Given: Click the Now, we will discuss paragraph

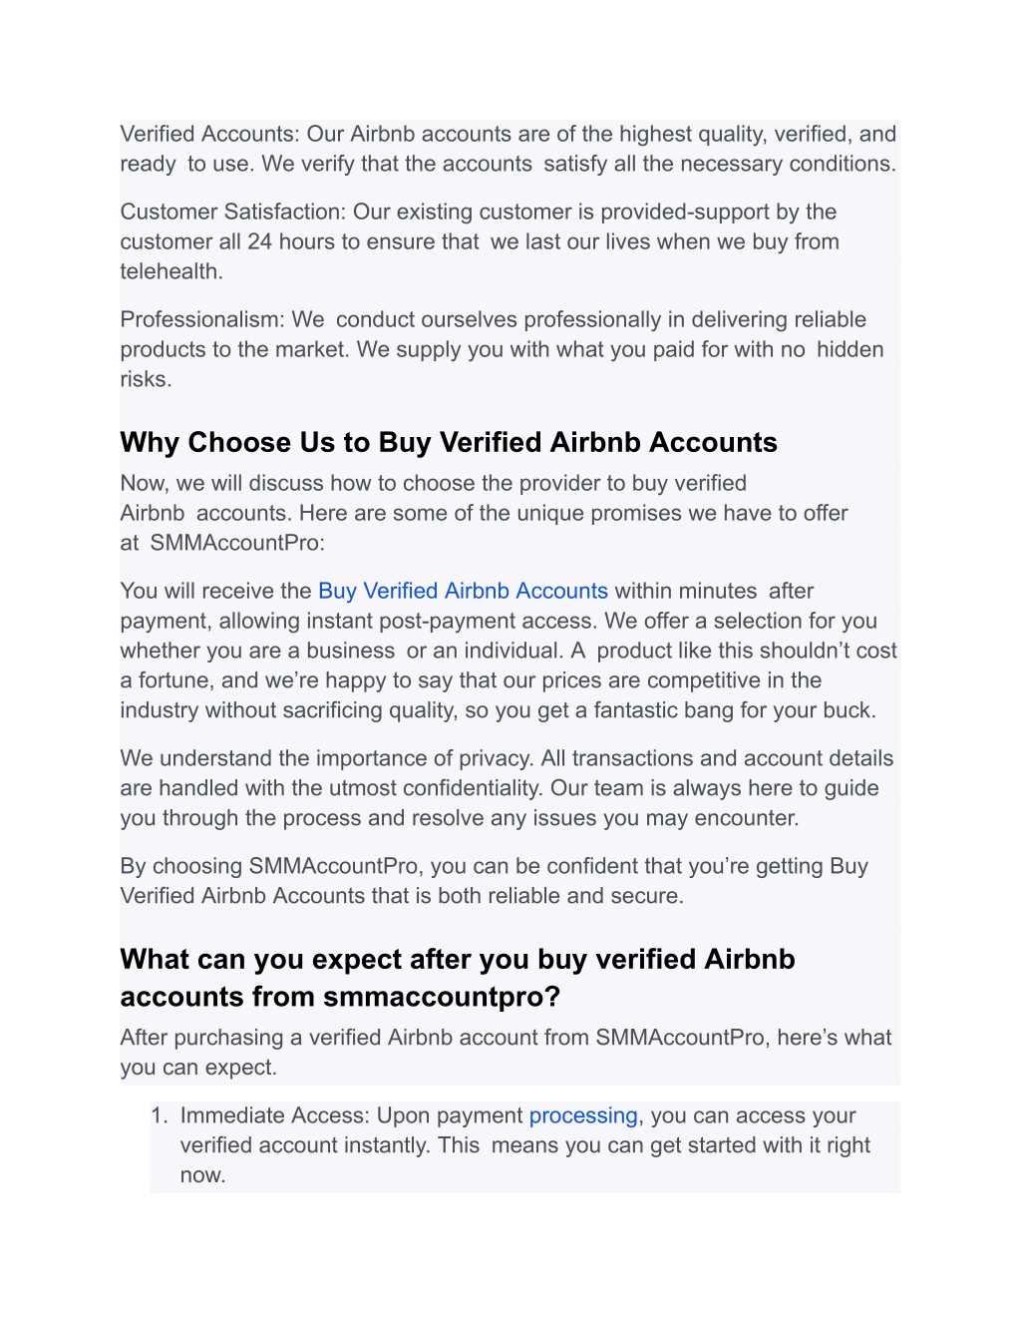Looking at the screenshot, I should pos(485,513).
